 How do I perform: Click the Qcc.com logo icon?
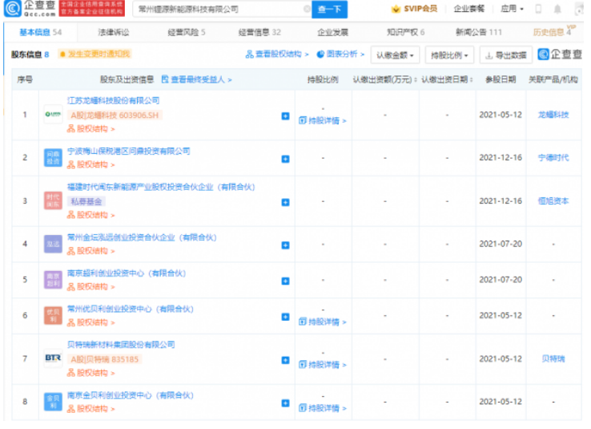pyautogui.click(x=13, y=8)
